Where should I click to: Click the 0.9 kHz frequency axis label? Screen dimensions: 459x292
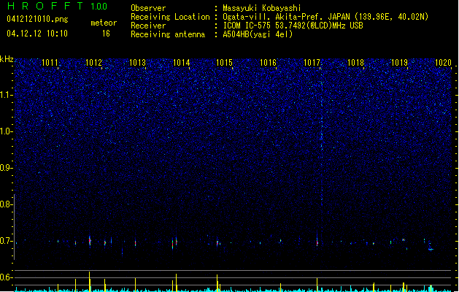tap(6, 168)
